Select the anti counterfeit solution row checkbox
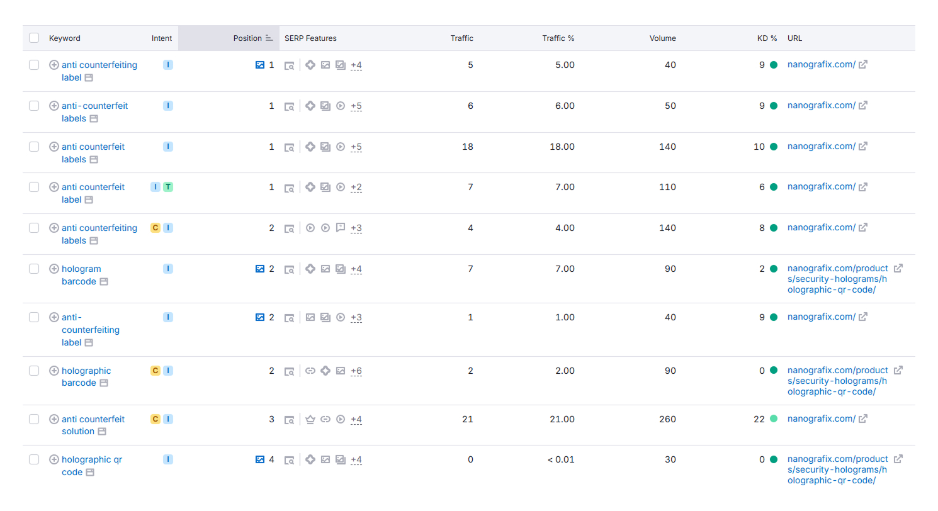 click(x=34, y=419)
